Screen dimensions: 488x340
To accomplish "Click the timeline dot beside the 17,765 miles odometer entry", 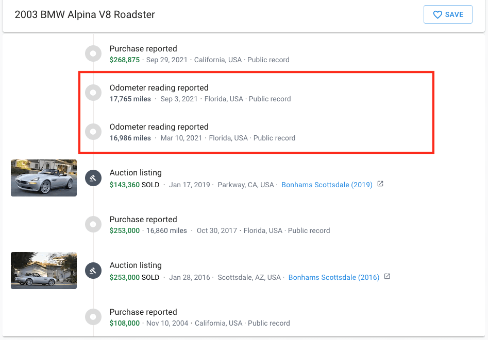I will click(x=93, y=93).
